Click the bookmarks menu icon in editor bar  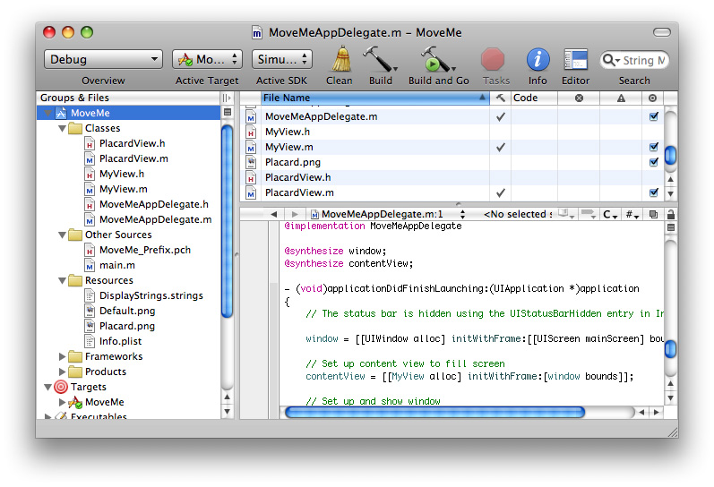[x=567, y=214]
